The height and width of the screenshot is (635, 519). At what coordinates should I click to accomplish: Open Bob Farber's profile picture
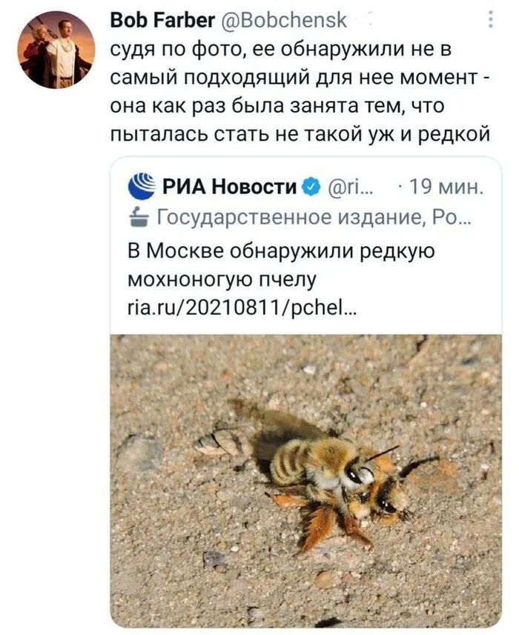tap(56, 50)
